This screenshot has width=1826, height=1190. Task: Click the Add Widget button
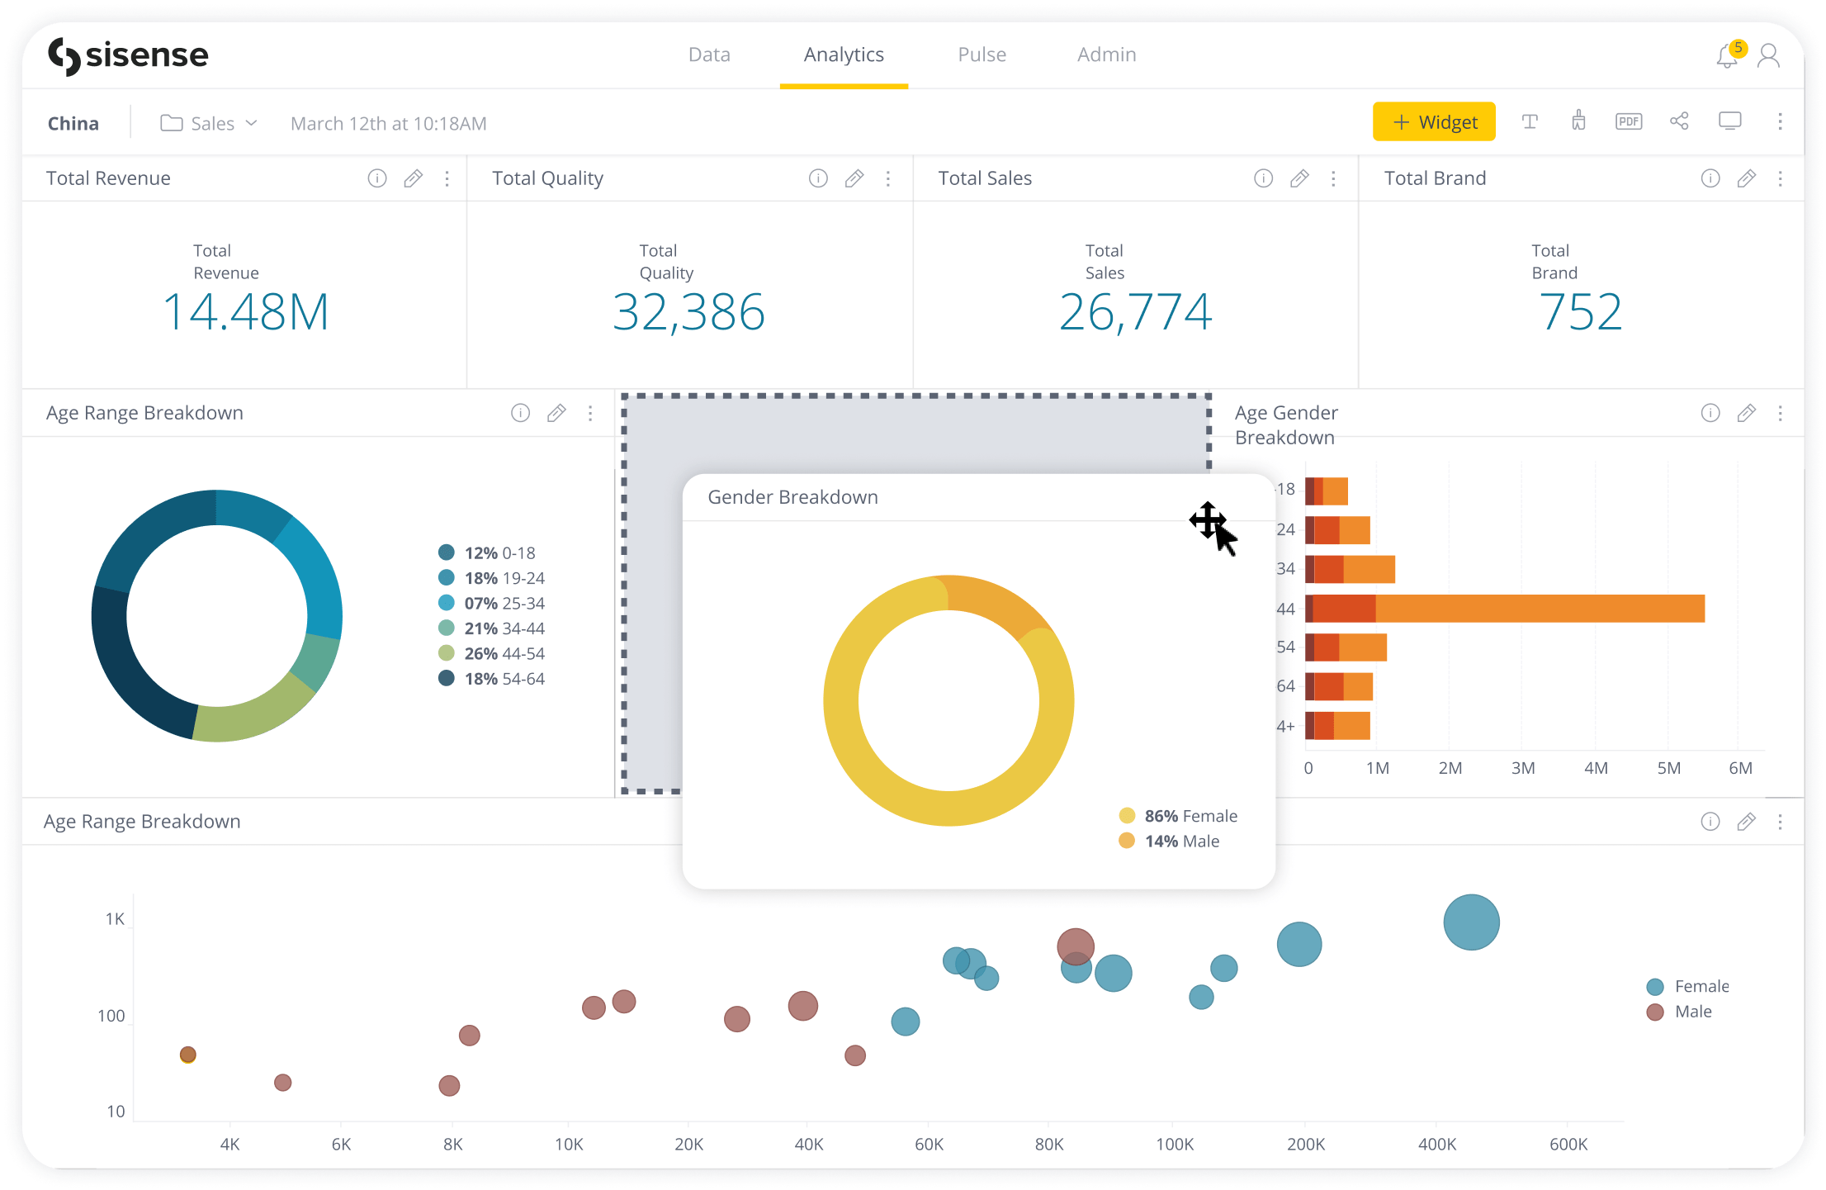(x=1435, y=120)
